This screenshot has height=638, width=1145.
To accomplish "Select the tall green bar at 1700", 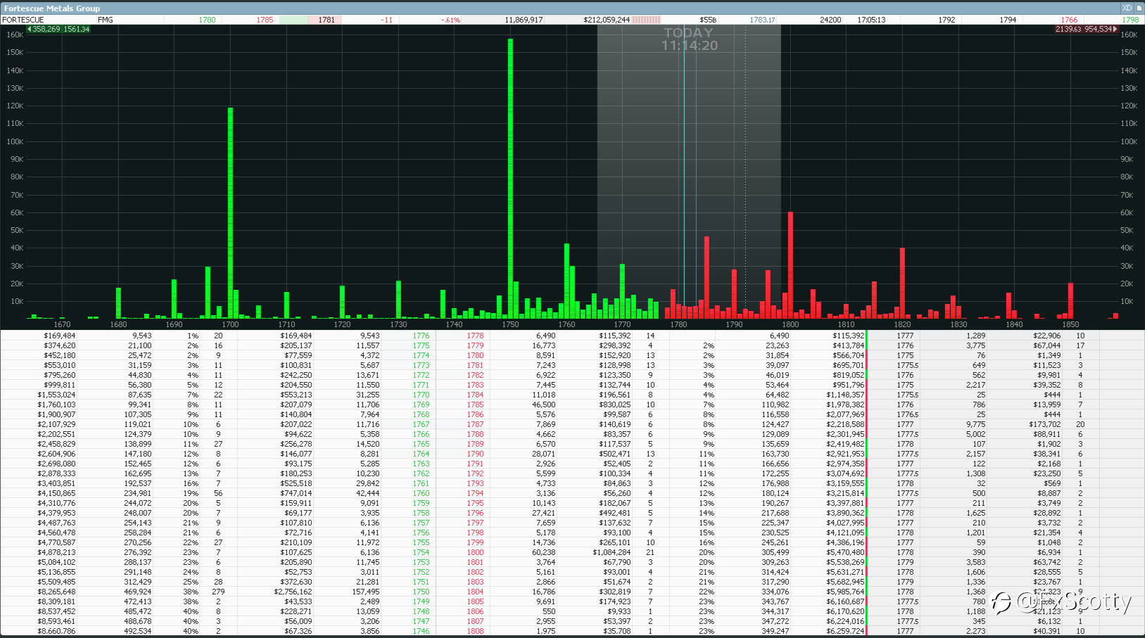I will 230,213.
